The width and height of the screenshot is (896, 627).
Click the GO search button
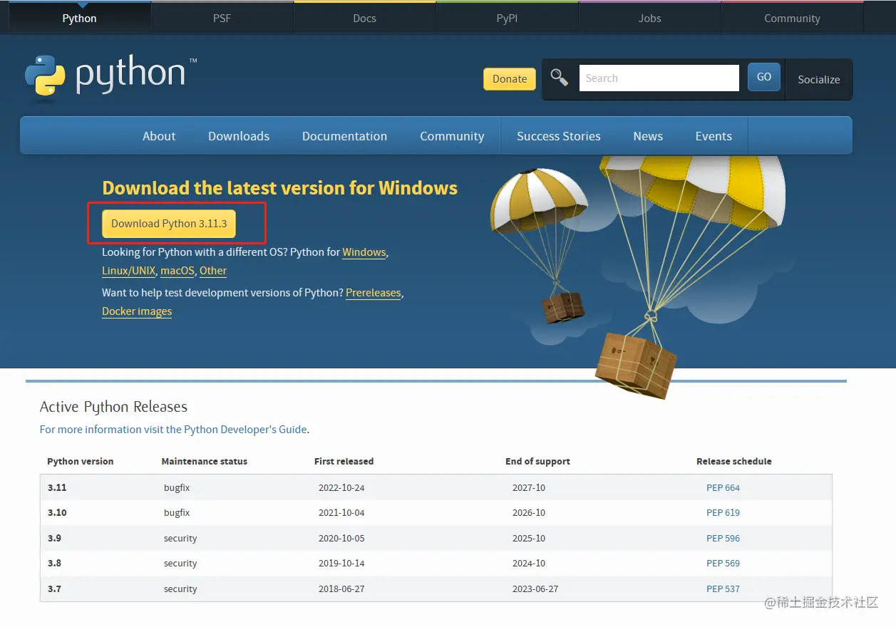(764, 77)
